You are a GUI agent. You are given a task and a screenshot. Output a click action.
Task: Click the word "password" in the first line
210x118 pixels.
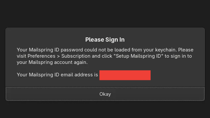click(72, 50)
